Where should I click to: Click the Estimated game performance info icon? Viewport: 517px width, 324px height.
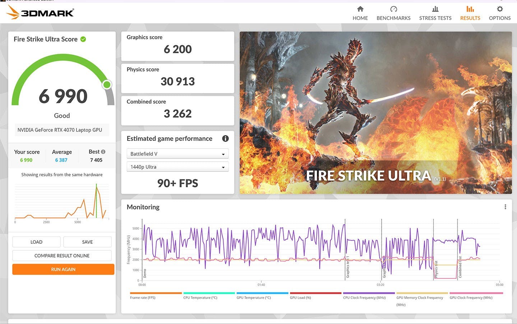[225, 139]
